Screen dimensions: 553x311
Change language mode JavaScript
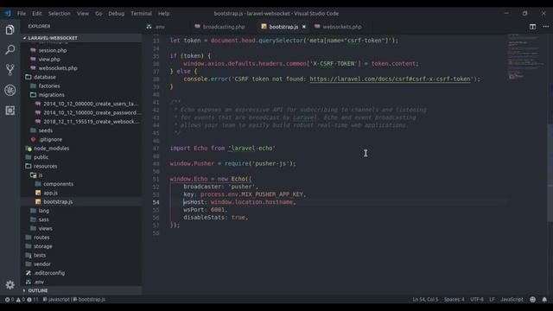coord(512,300)
